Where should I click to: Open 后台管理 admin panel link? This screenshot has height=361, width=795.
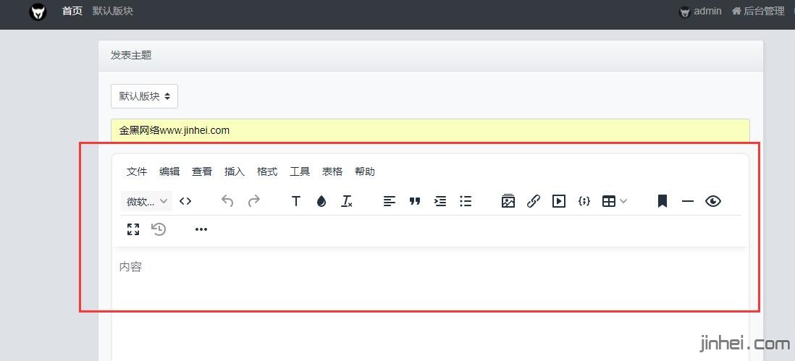coord(758,11)
